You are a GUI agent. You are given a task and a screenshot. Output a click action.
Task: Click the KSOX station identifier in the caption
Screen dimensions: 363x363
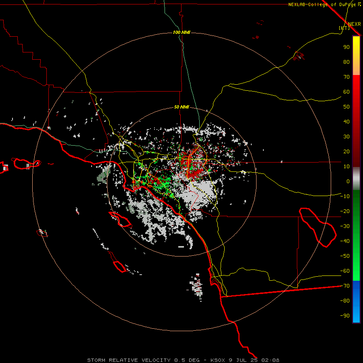(x=218, y=360)
